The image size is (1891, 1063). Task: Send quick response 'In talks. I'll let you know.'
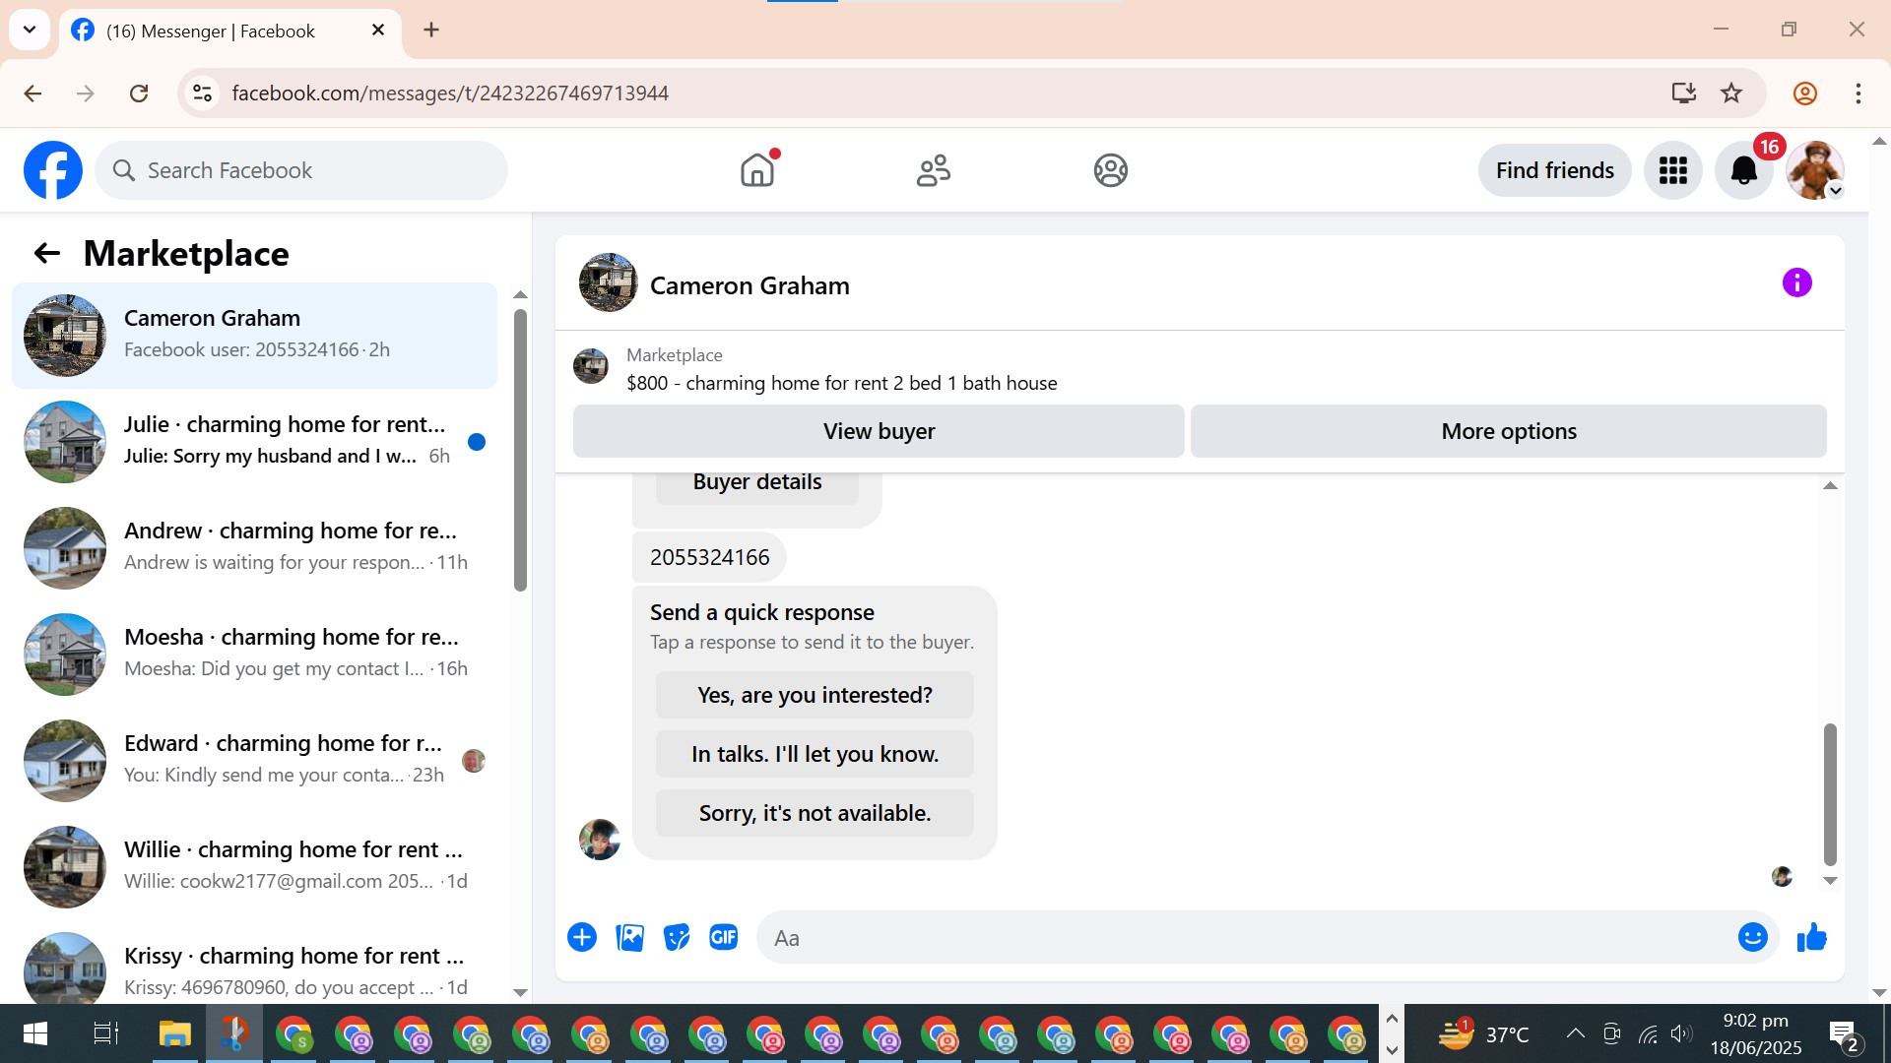click(815, 754)
